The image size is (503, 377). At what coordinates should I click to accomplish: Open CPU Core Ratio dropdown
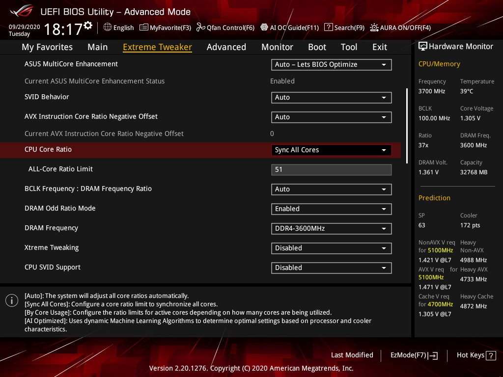click(x=331, y=150)
